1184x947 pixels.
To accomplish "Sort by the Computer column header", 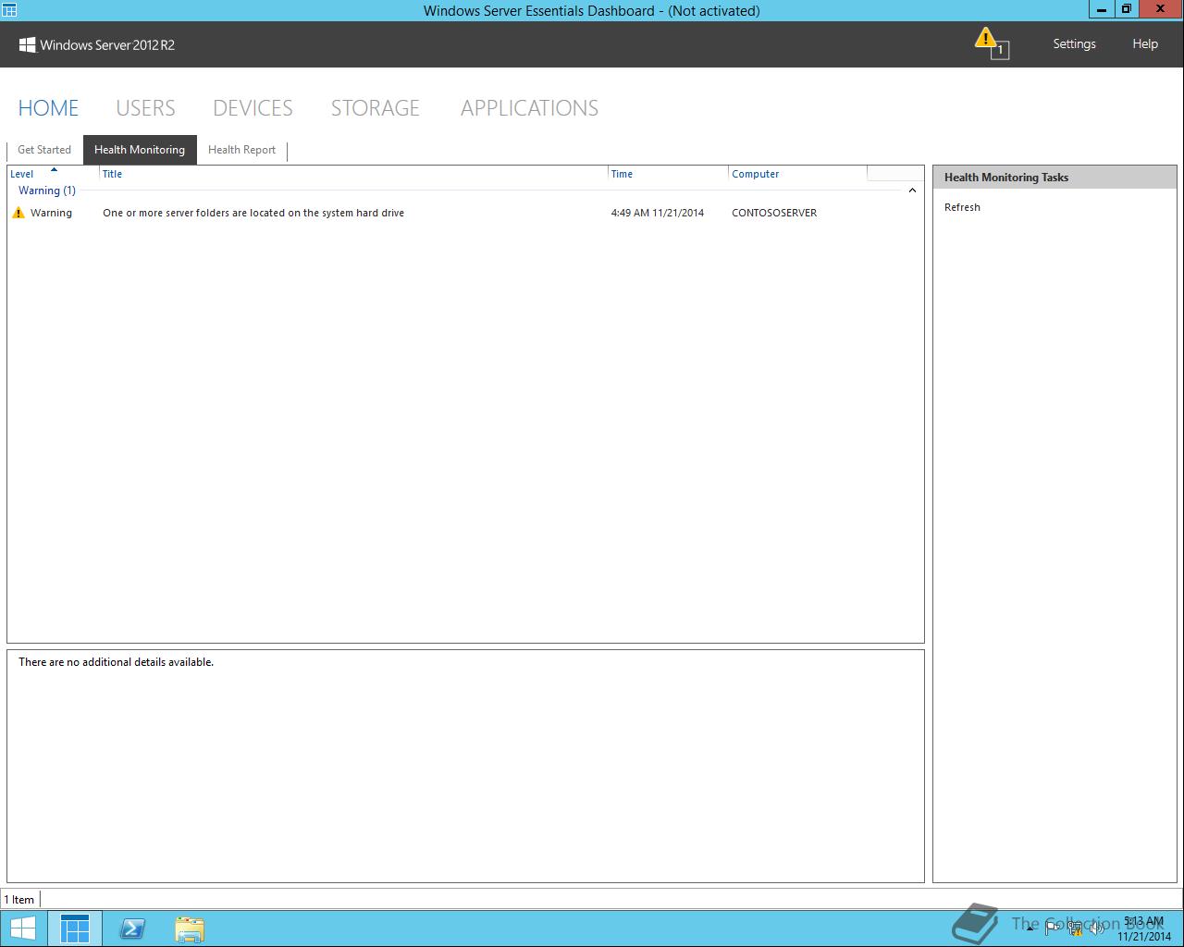I will click(x=798, y=174).
